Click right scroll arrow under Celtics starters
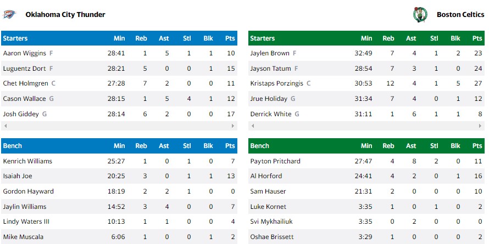 [480, 126]
